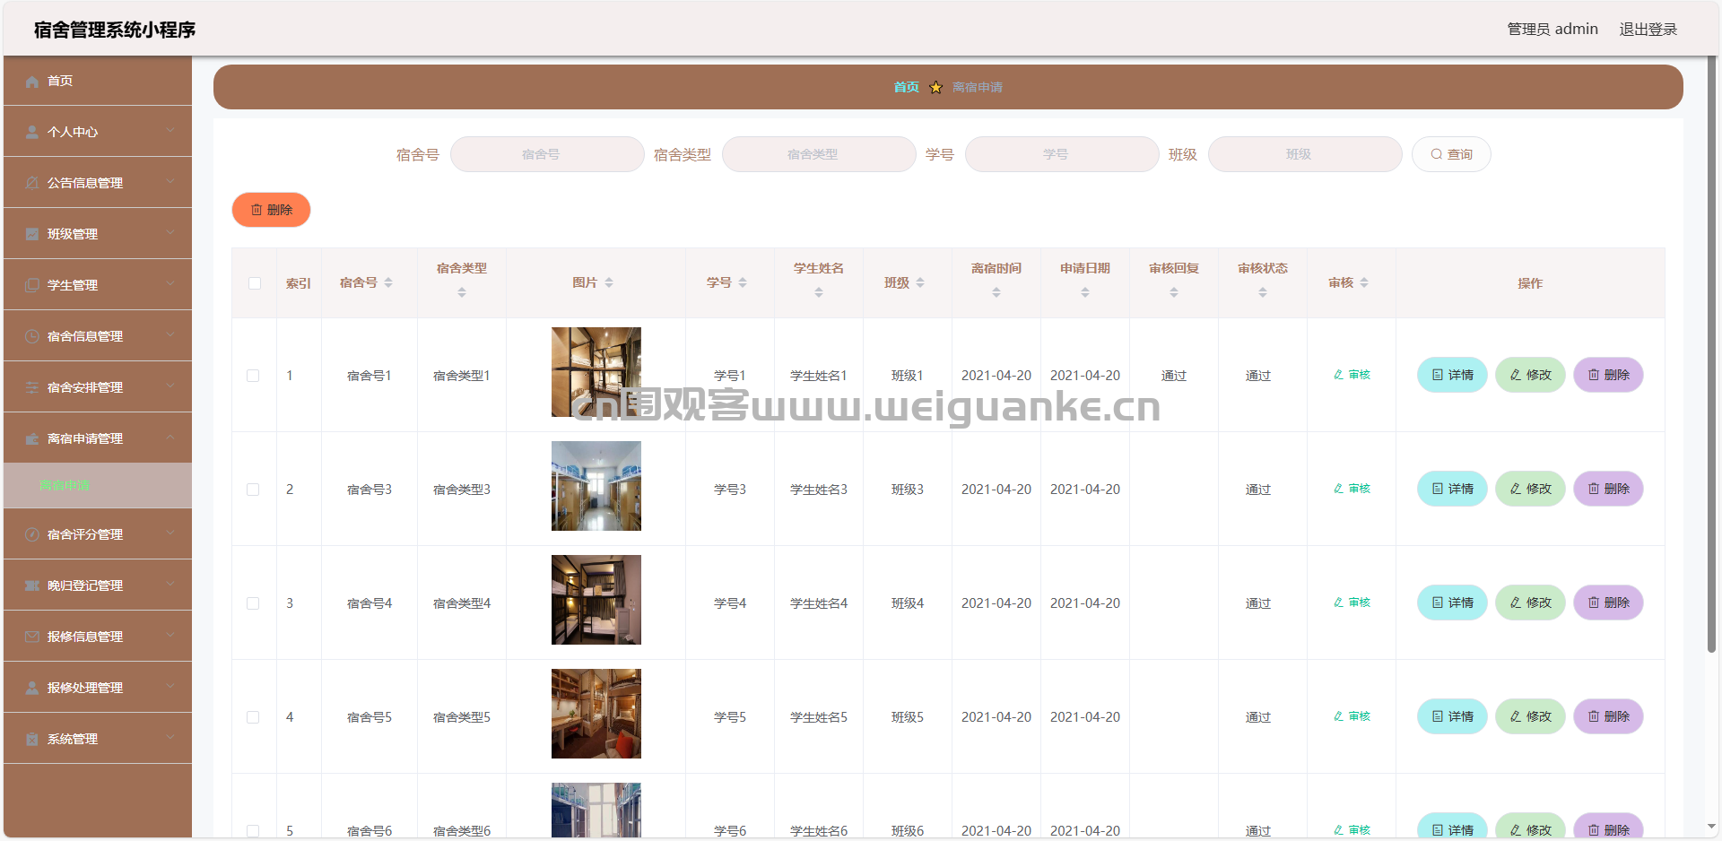Sort by 宿舍号 using its sort arrows
1722x841 pixels.
(388, 283)
